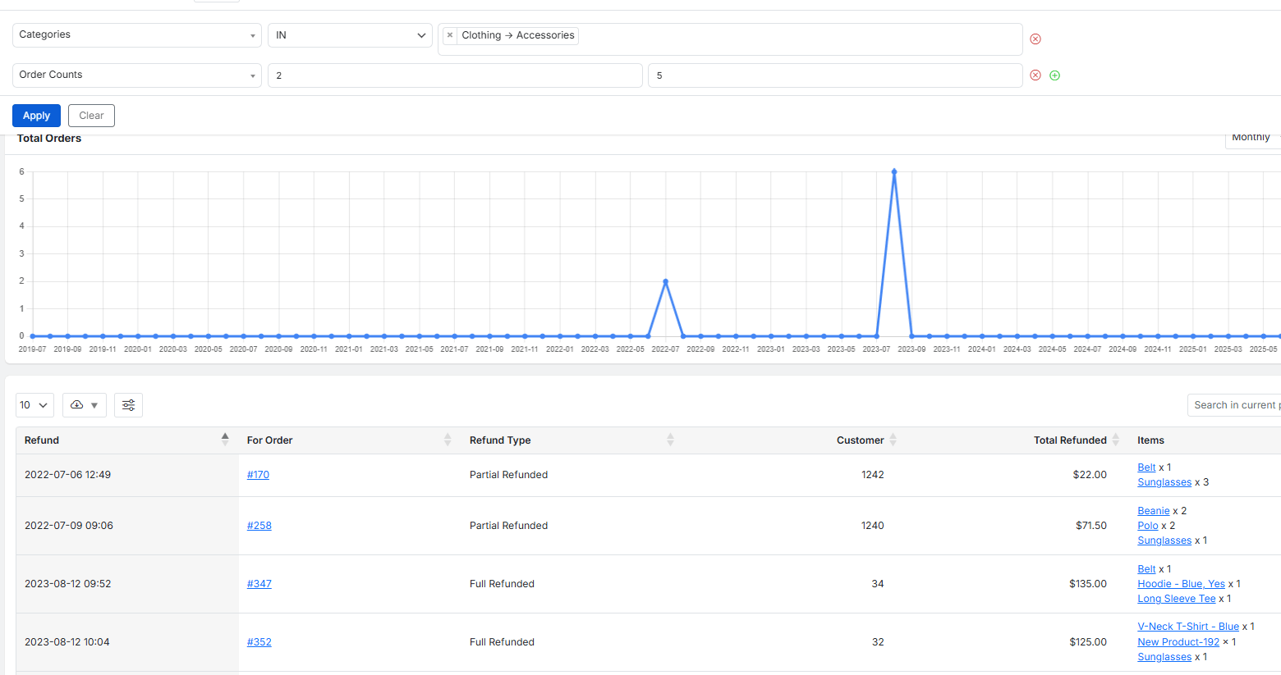
Task: Apply the current filters
Action: (x=36, y=115)
